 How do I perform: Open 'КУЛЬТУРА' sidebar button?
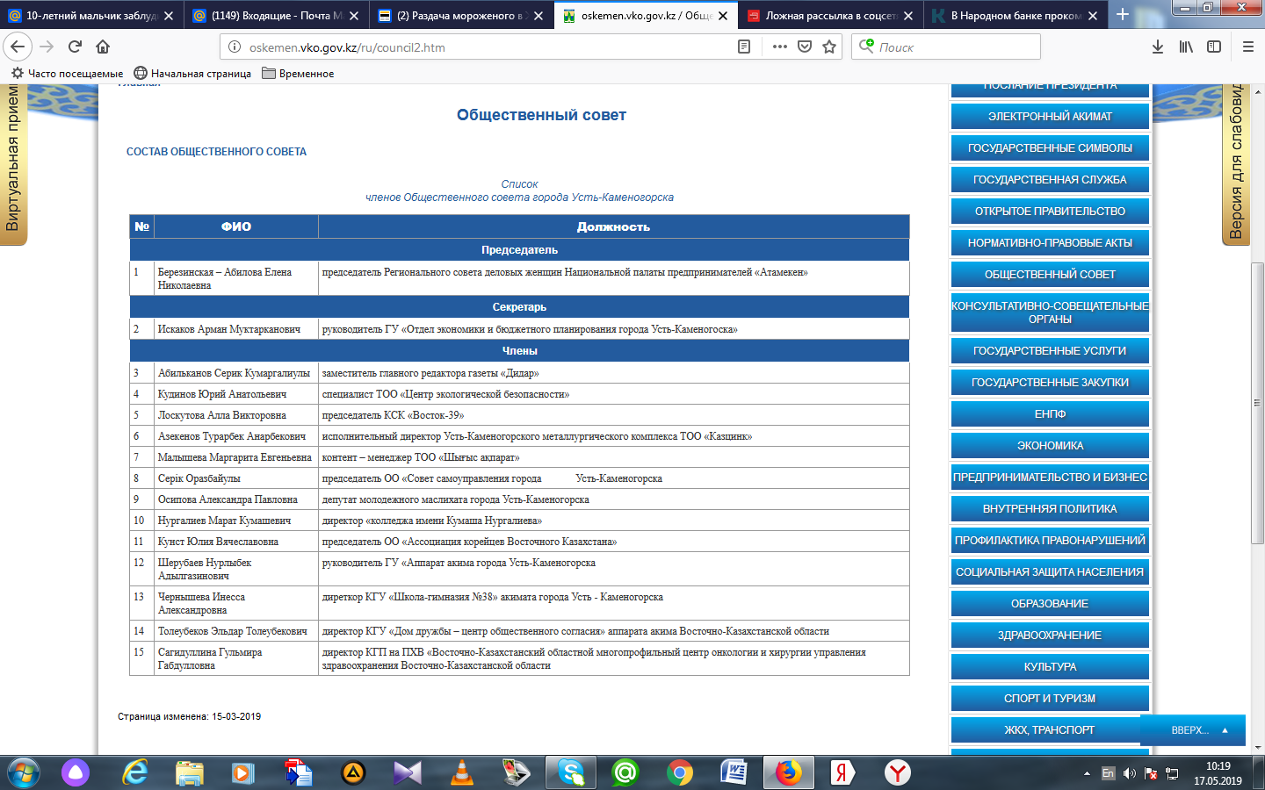tap(1050, 667)
